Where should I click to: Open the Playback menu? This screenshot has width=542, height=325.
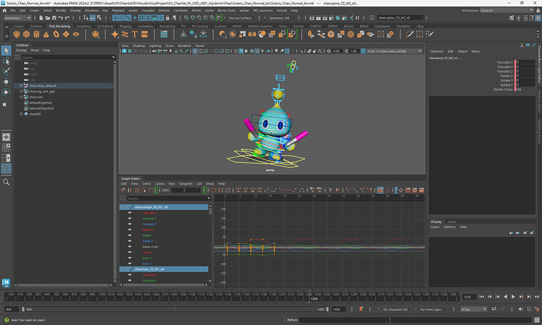(118, 11)
